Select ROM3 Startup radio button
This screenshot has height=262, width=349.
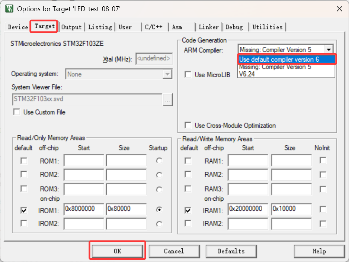point(159,190)
